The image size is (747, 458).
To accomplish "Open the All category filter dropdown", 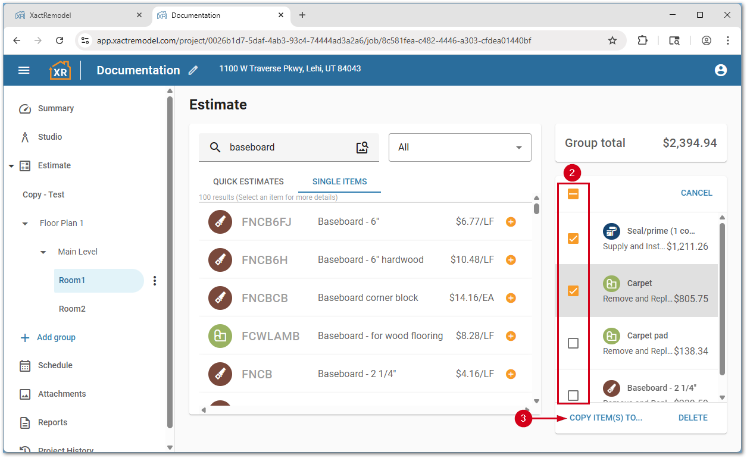I will coord(460,148).
